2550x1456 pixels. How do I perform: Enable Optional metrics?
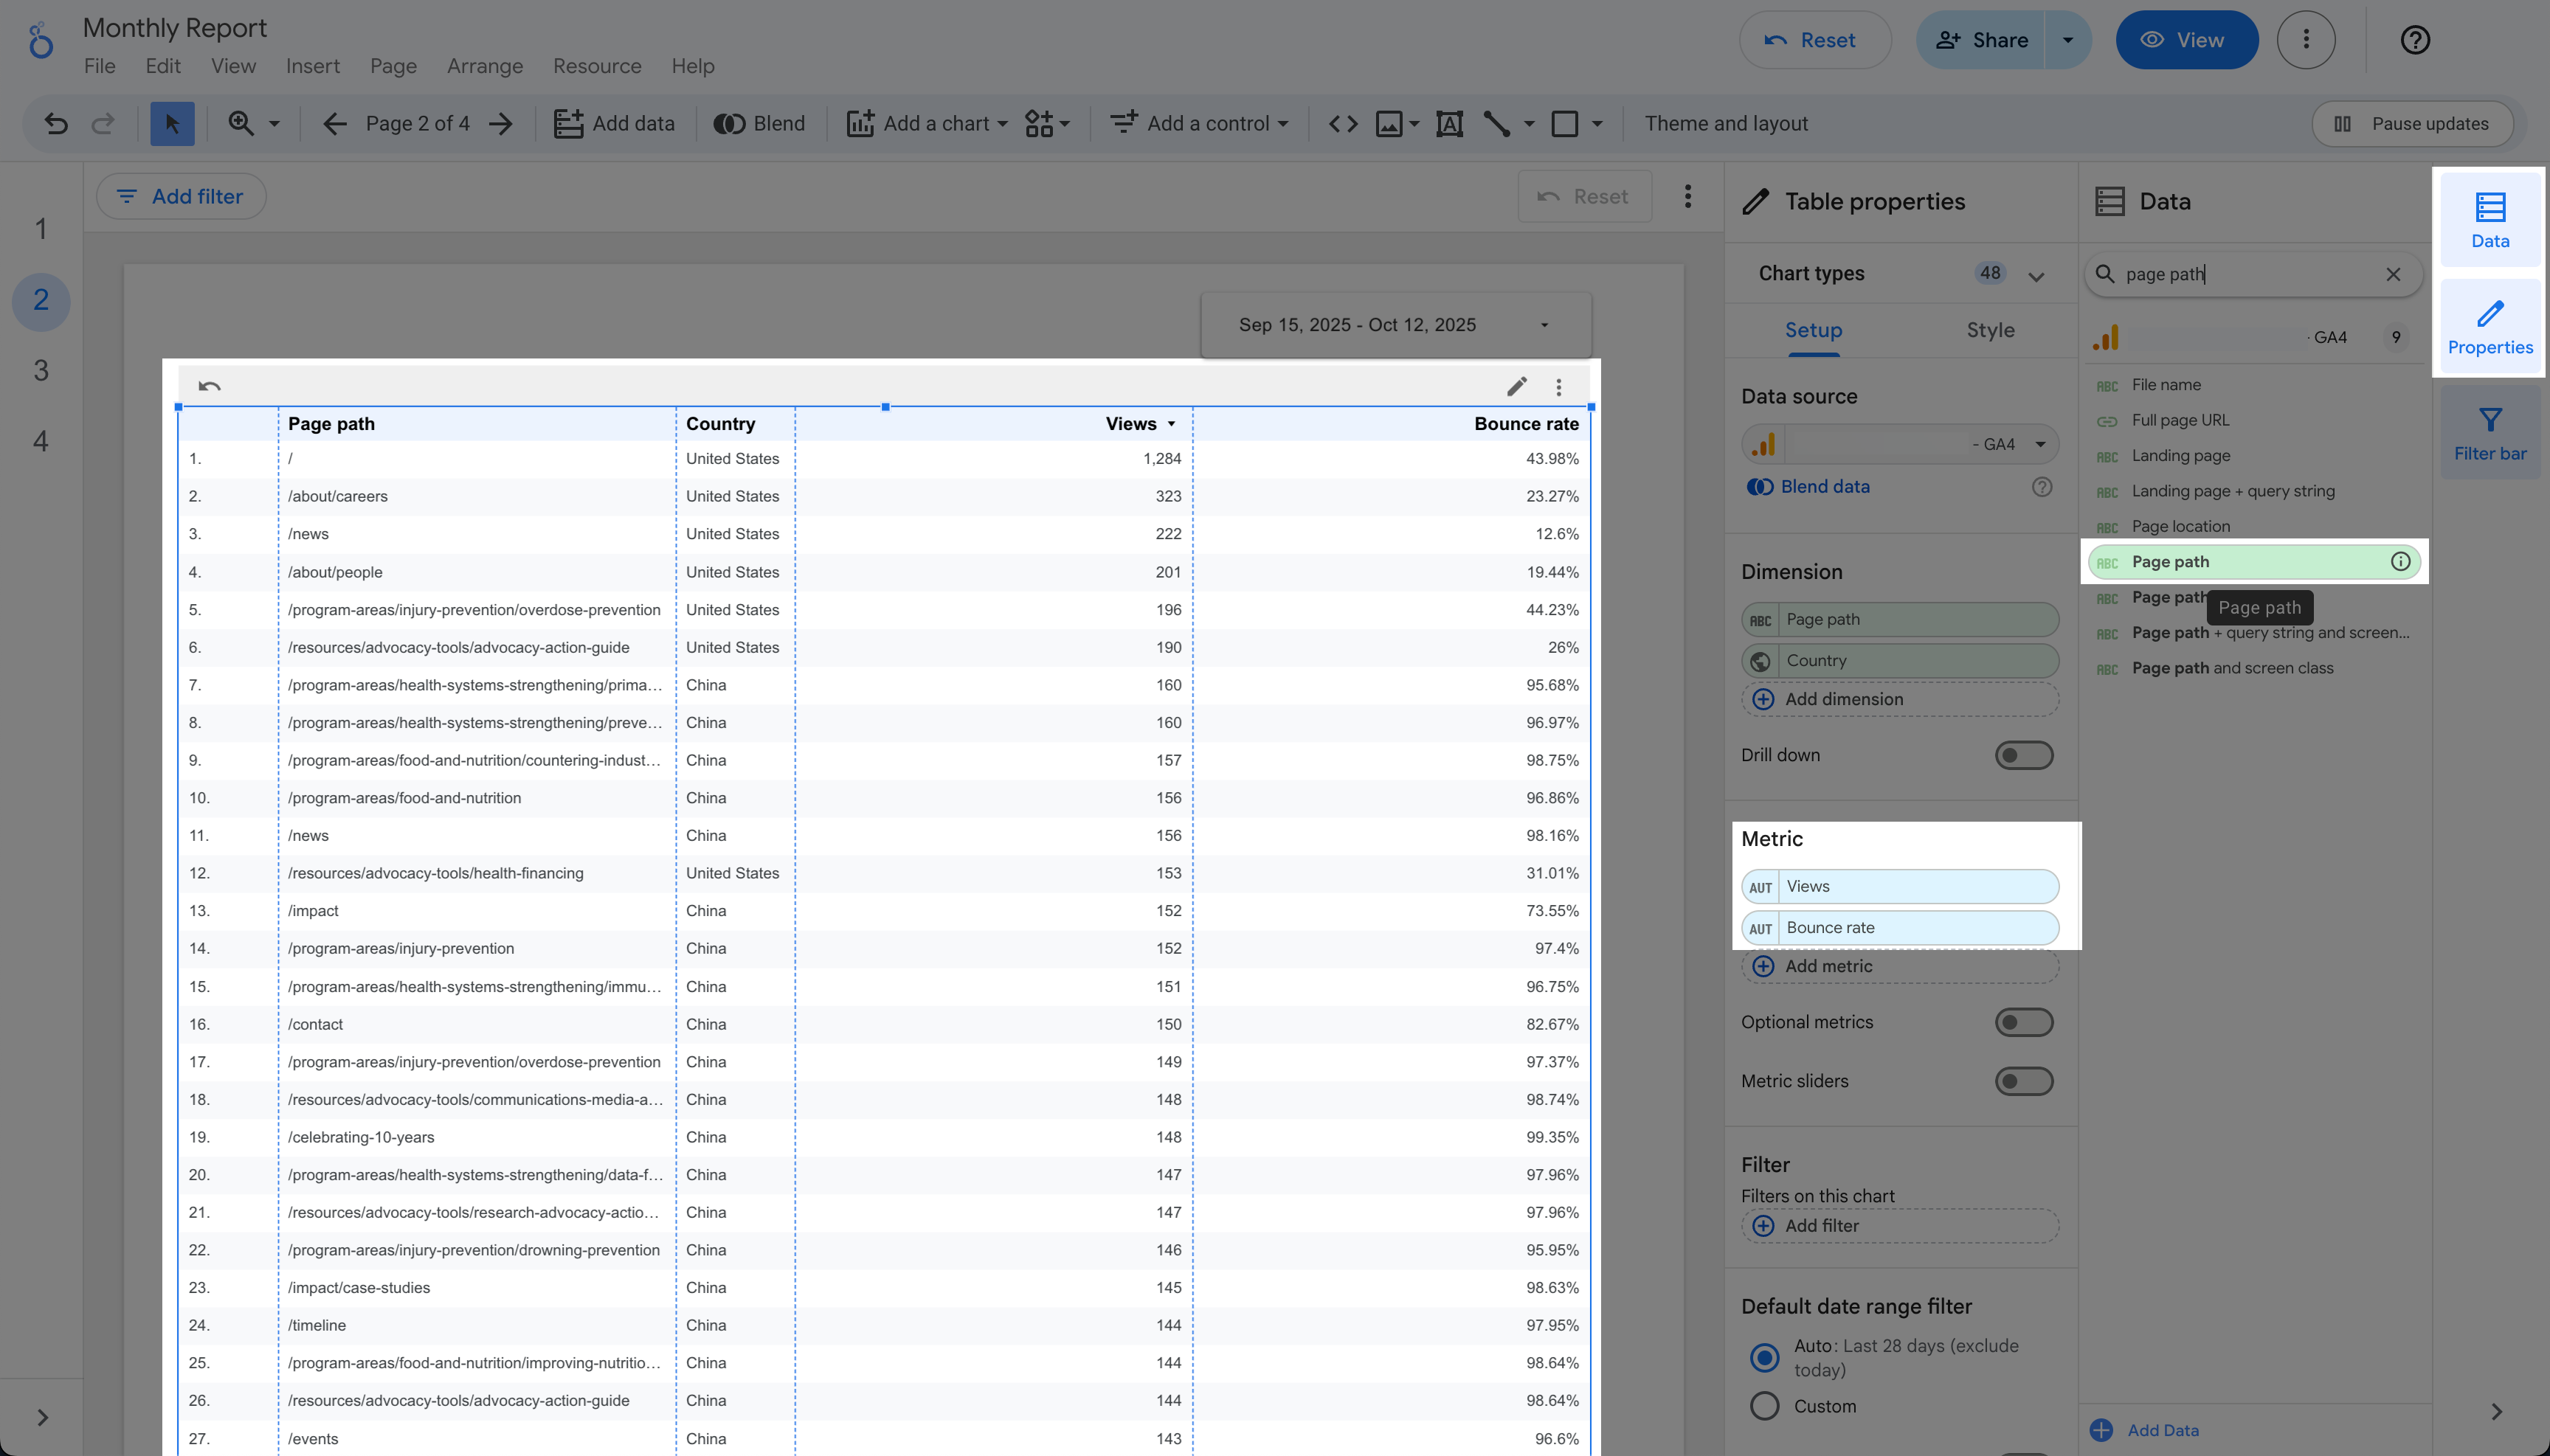pos(2024,1021)
